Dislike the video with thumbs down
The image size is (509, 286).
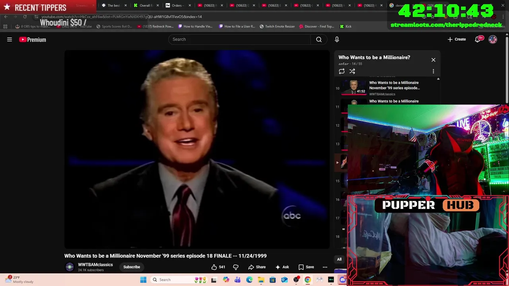coord(235,267)
